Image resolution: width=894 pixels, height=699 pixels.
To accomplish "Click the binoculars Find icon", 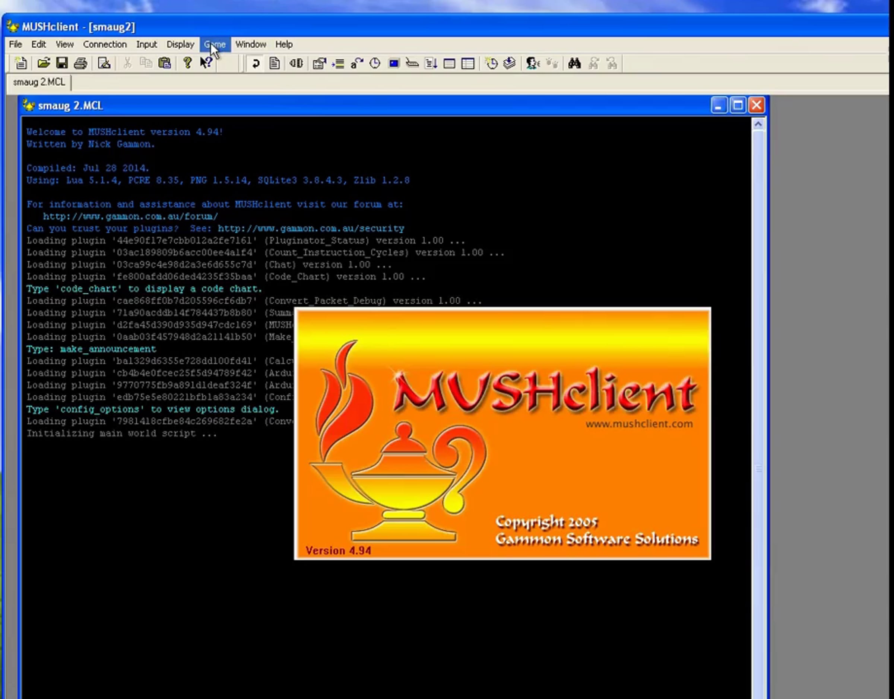I will point(574,63).
